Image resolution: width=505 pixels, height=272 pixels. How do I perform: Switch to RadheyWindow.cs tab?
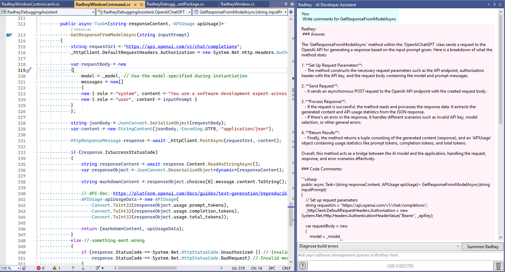tap(237, 4)
